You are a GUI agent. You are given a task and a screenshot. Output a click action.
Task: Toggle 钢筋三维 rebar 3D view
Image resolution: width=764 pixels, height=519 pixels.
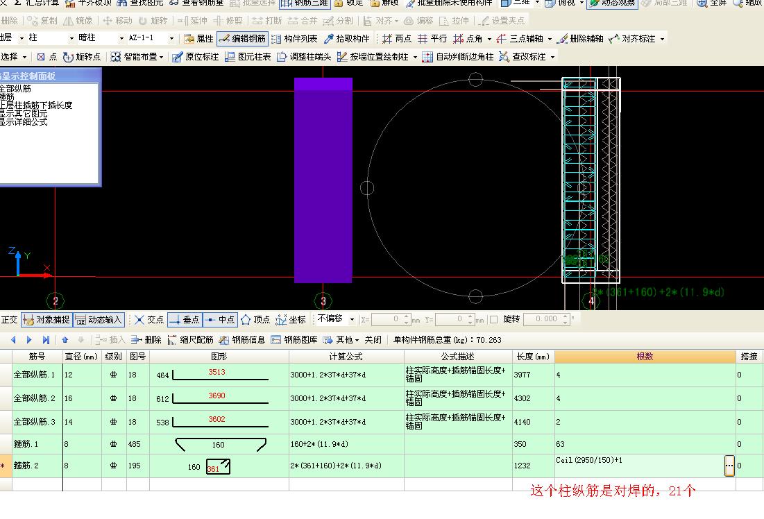coord(305,3)
